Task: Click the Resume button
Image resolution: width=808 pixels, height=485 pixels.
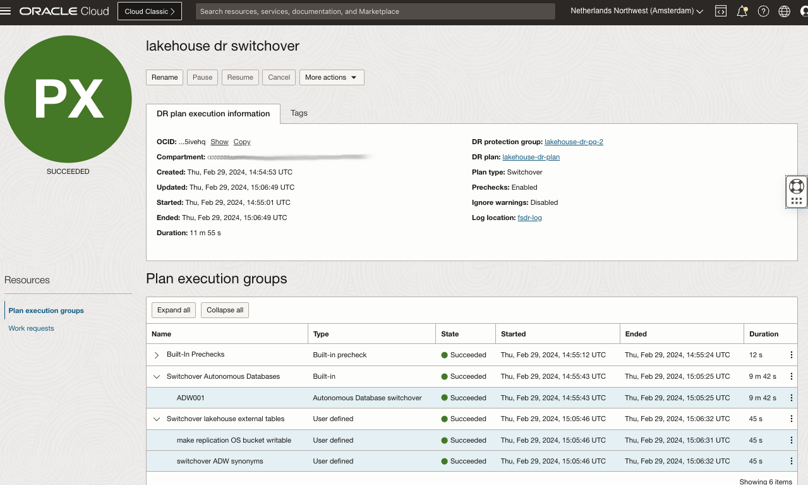Action: coord(240,77)
